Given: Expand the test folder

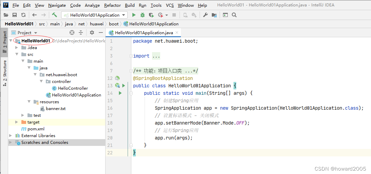Looking at the screenshot, I should coord(23,115).
